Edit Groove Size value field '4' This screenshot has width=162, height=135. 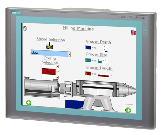[88, 60]
